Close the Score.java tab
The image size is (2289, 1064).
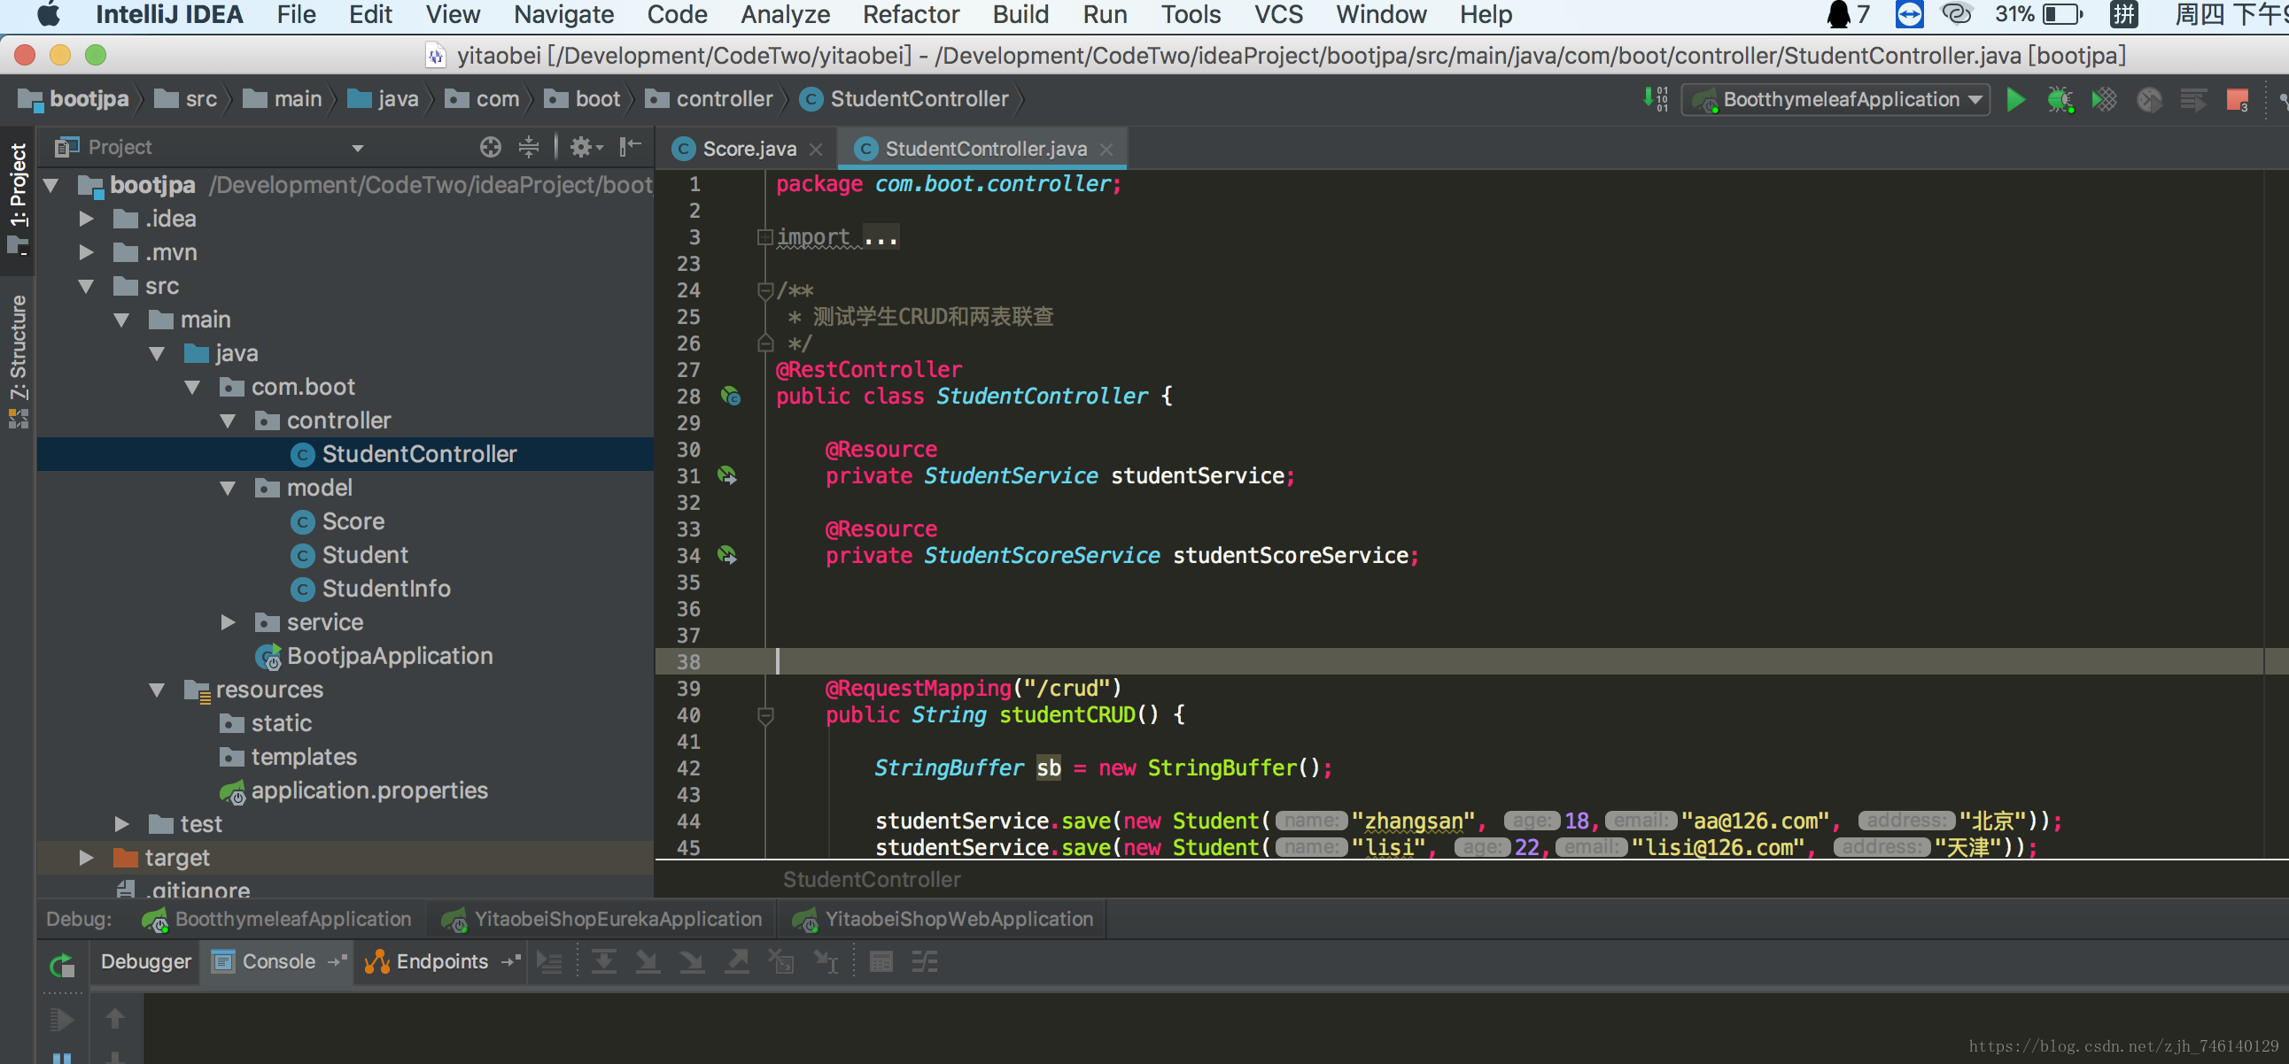pos(816,150)
